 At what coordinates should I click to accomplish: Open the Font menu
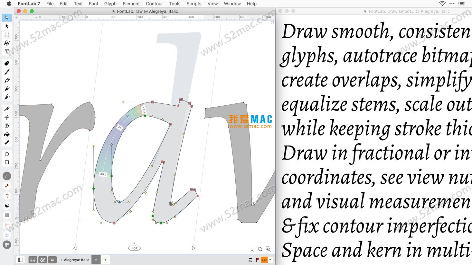(93, 4)
